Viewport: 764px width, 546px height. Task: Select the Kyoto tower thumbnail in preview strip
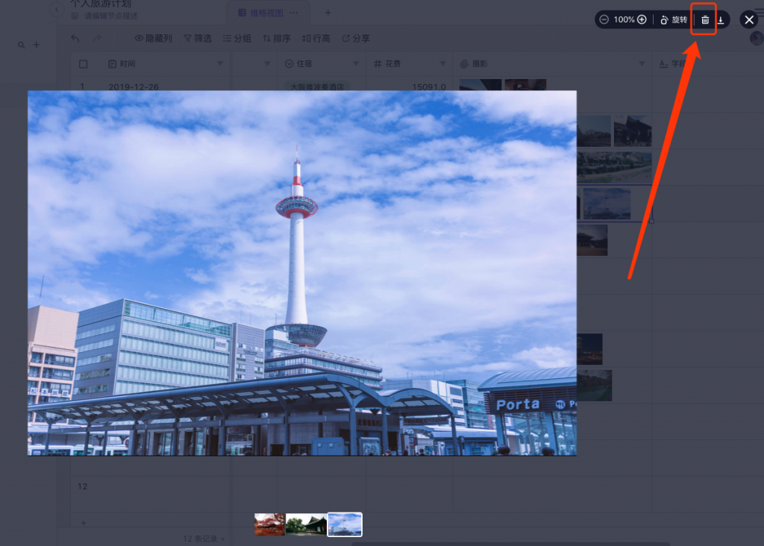345,524
